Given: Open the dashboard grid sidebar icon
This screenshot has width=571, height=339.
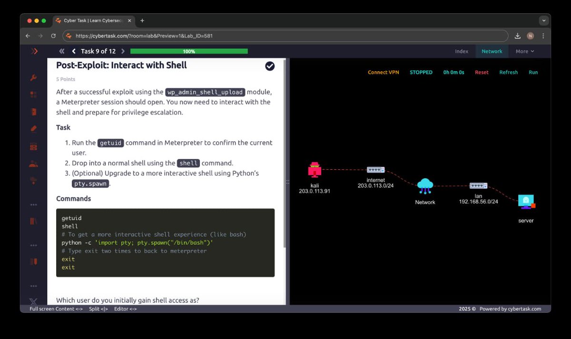Looking at the screenshot, I should [33, 95].
